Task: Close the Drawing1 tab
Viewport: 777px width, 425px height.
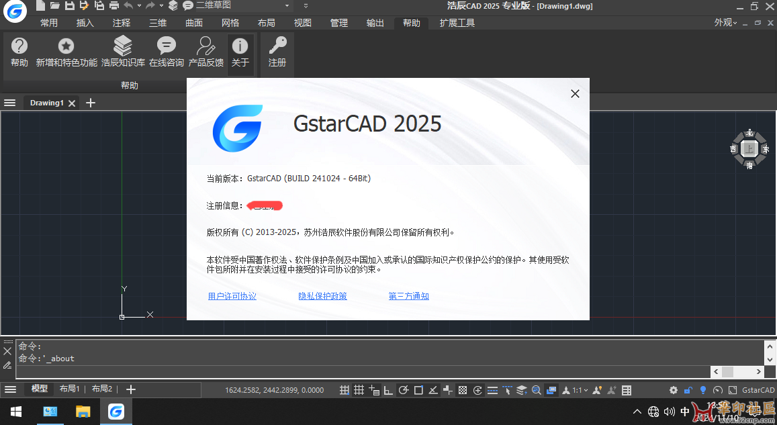Action: 72,103
